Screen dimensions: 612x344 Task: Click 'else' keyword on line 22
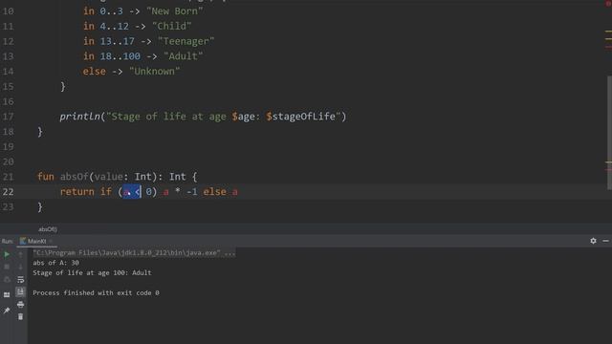214,192
